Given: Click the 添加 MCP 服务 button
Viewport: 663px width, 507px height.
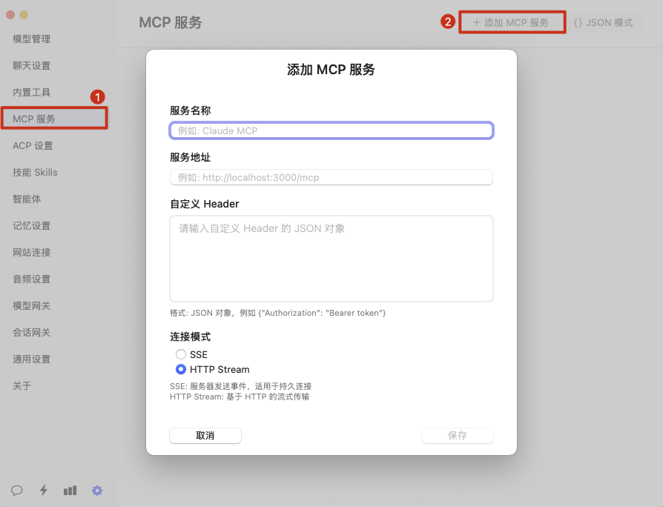Looking at the screenshot, I should 512,22.
